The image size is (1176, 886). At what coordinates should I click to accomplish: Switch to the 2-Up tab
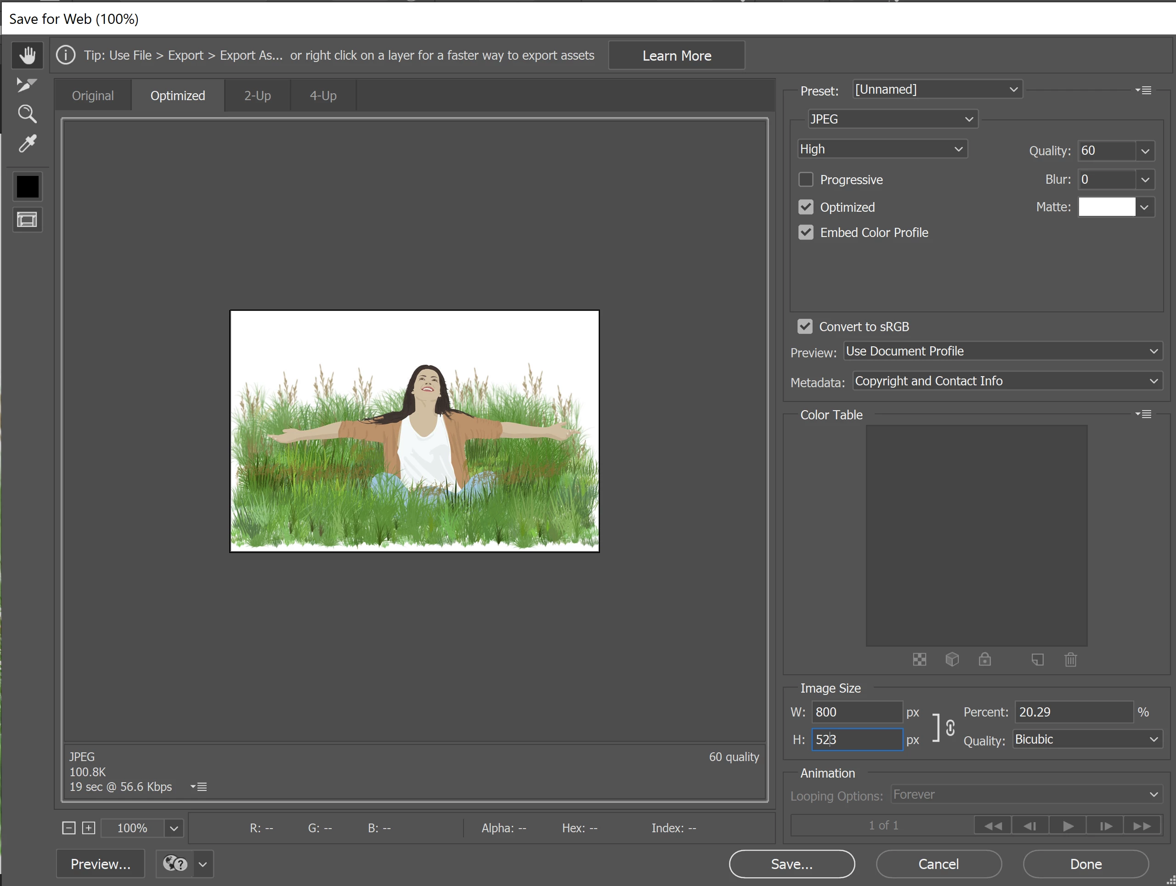click(x=257, y=96)
